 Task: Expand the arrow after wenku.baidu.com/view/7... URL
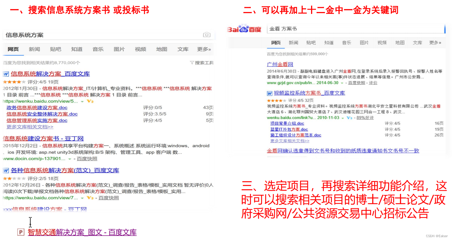point(82,198)
